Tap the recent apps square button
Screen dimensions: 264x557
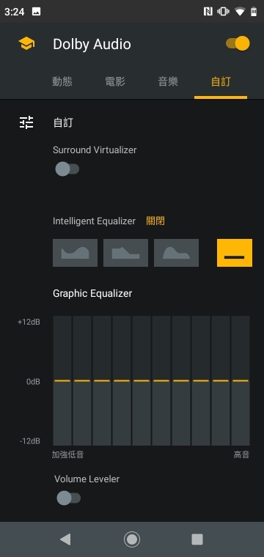tap(197, 539)
